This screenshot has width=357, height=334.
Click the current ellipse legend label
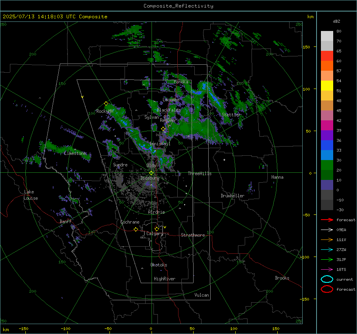(x=345, y=279)
